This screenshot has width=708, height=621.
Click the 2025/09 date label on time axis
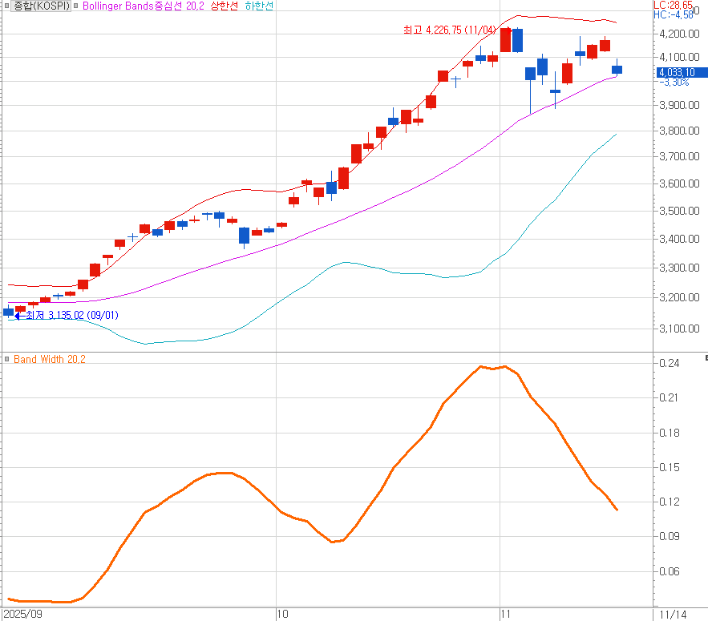[x=22, y=614]
